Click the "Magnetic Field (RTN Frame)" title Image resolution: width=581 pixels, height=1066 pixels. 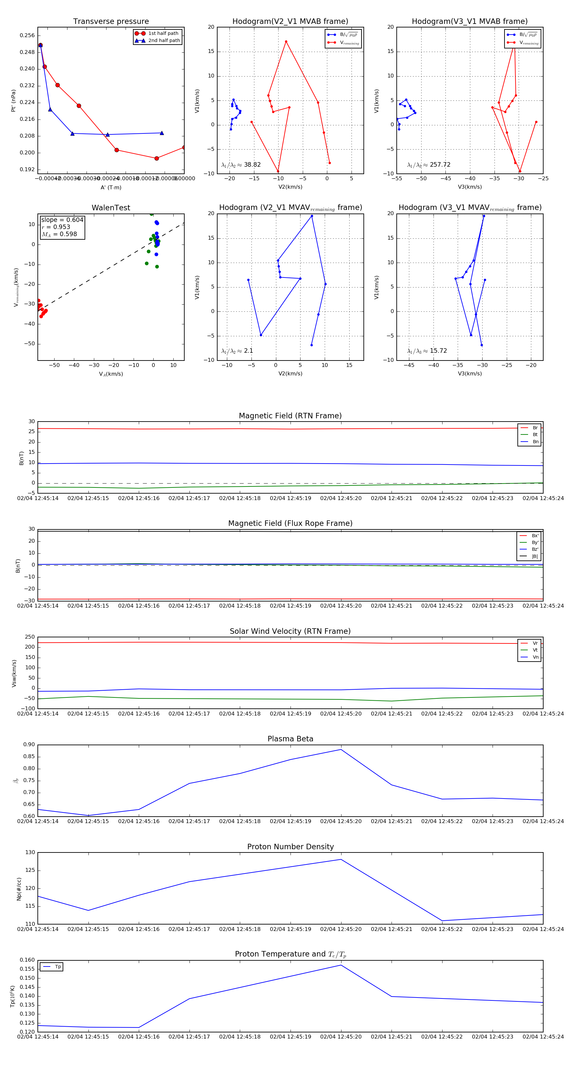click(290, 416)
